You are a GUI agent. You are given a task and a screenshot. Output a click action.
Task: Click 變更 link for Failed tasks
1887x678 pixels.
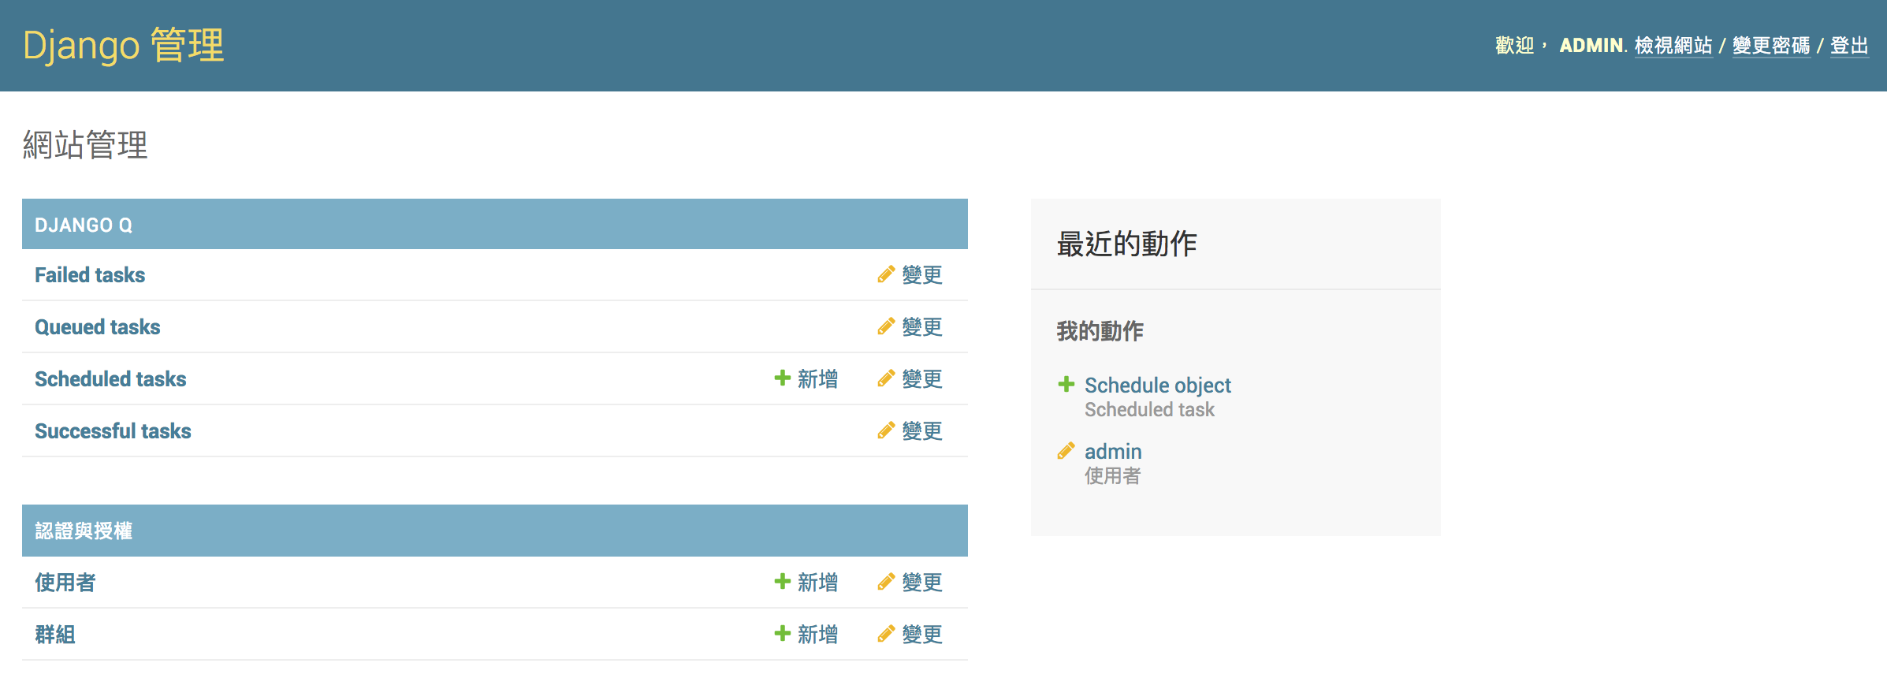(922, 275)
